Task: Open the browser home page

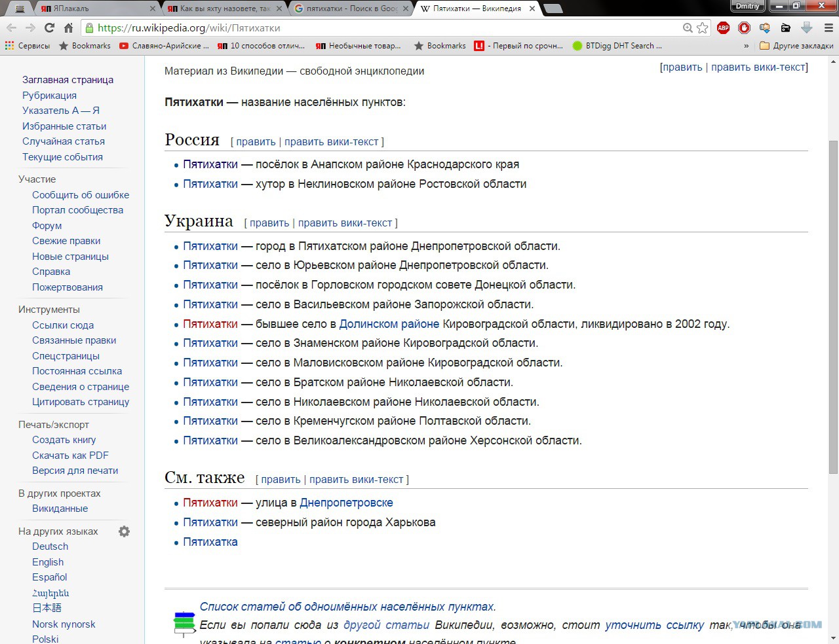Action: click(68, 27)
